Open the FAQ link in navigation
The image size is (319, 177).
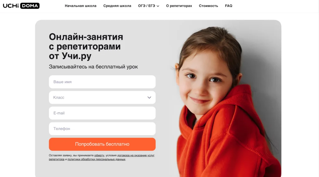pos(228,6)
